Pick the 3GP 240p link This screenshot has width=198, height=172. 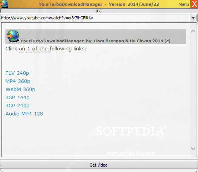pyautogui.click(x=17, y=106)
